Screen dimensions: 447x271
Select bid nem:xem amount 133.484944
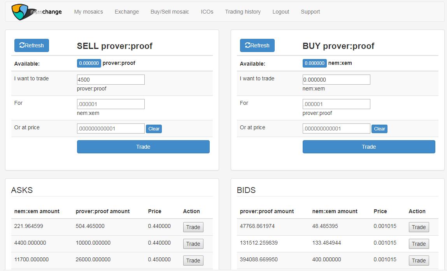tap(326, 243)
